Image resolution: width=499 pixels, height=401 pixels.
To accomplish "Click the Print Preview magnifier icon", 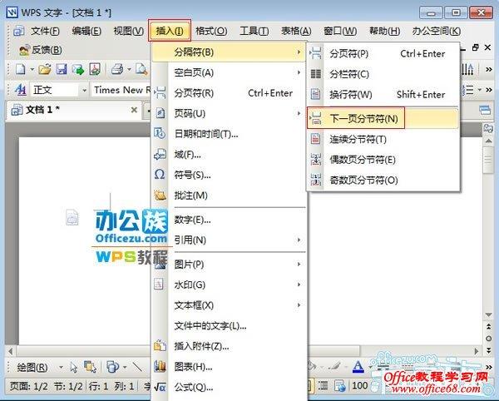I will pos(138,69).
